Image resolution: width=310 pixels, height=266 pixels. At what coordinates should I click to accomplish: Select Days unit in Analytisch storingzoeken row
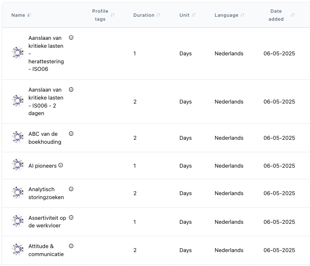186,193
